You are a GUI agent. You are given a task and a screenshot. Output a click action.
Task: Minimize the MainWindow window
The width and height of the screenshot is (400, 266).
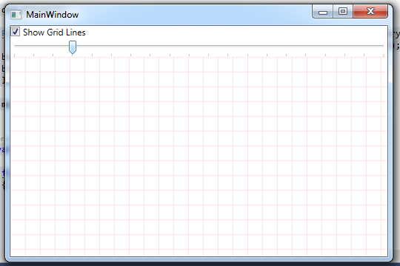click(323, 12)
